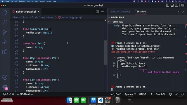Screen dimensions: 187x105
Task: Open notifications bell in status bar
Action: tap(182, 94)
